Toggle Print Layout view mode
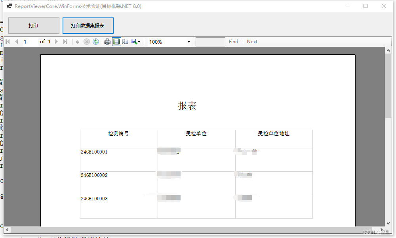 coord(116,42)
